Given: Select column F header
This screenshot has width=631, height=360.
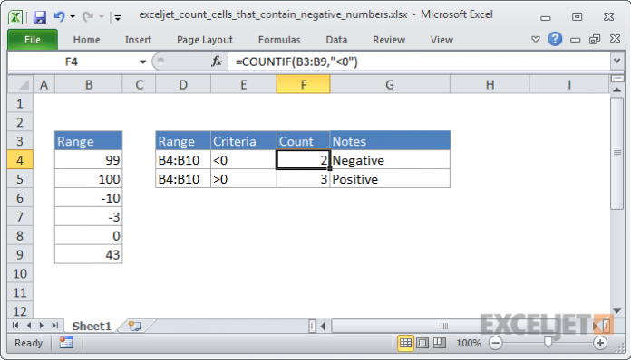Looking at the screenshot, I should (304, 85).
